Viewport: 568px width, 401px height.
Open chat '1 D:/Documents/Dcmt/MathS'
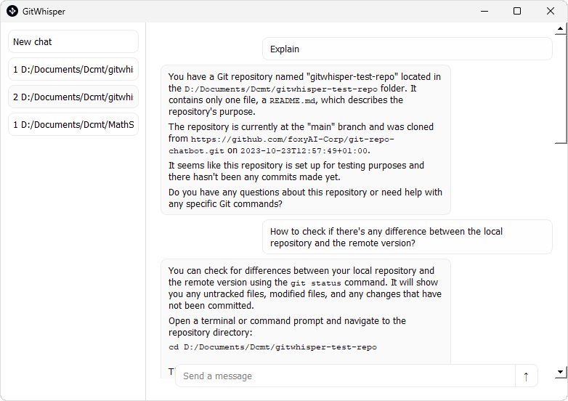coord(73,124)
